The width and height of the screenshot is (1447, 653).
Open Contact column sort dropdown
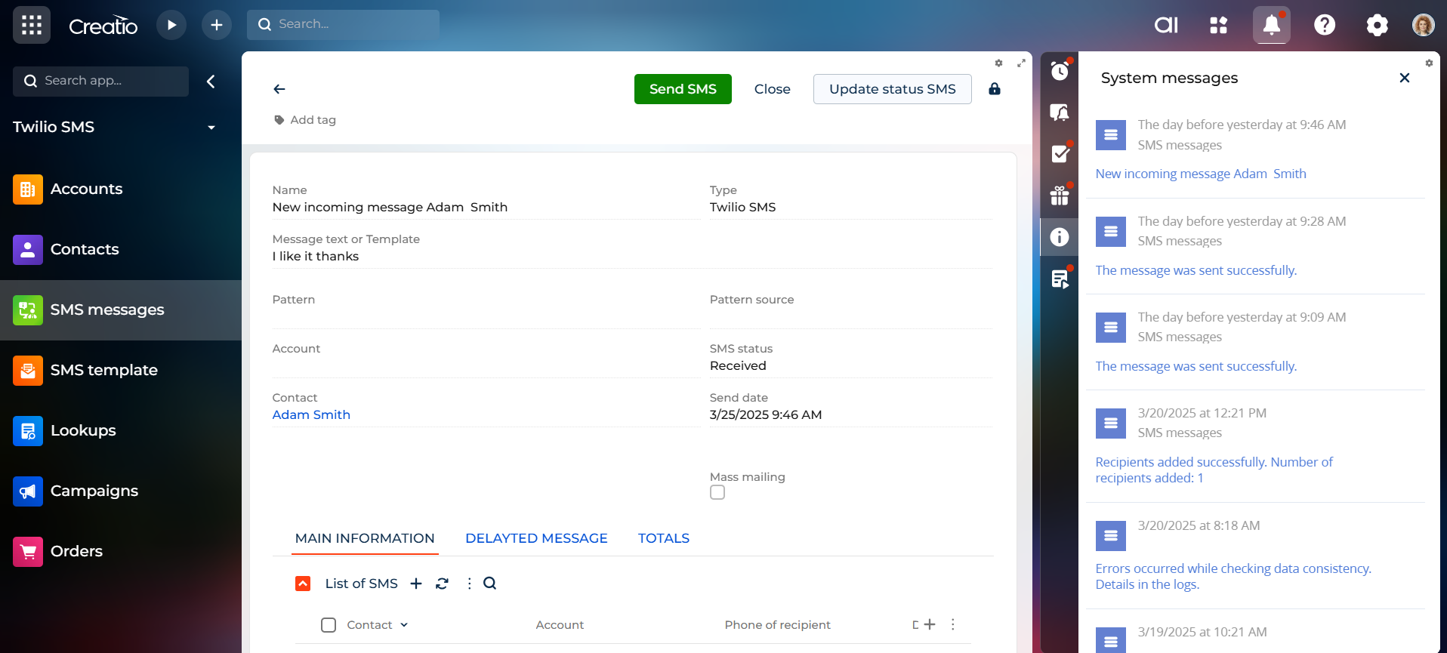[x=404, y=625]
